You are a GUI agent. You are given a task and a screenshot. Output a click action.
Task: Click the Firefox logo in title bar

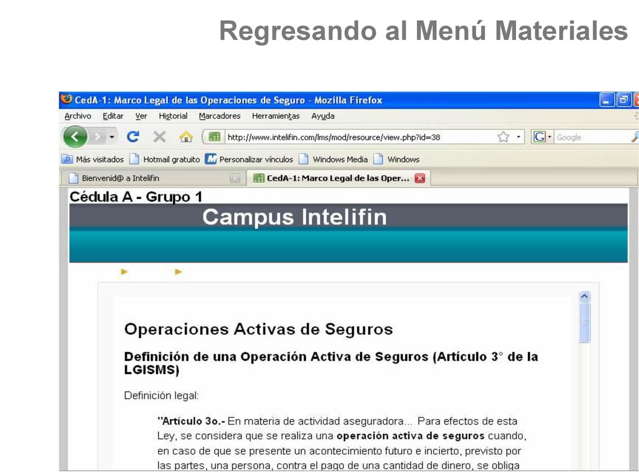pos(66,99)
